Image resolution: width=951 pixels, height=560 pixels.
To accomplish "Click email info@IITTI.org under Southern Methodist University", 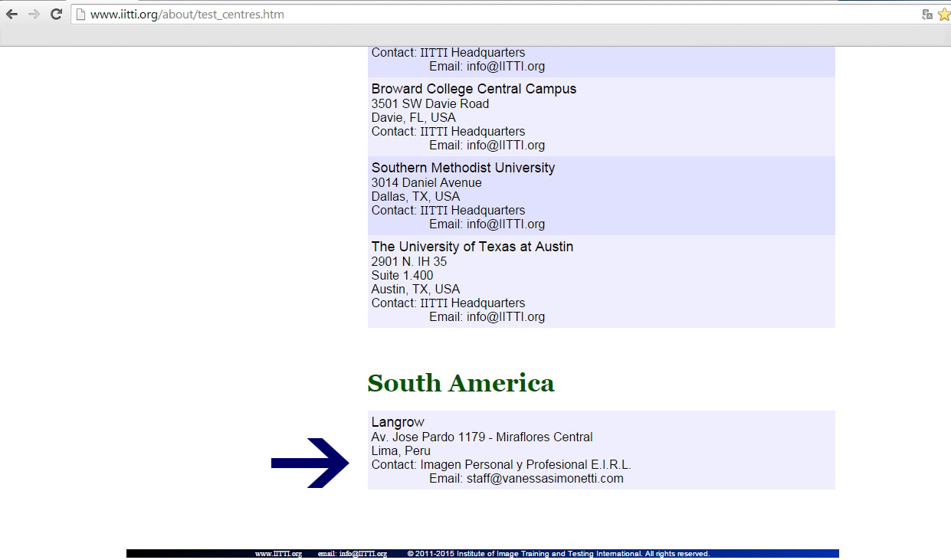I will pyautogui.click(x=506, y=224).
